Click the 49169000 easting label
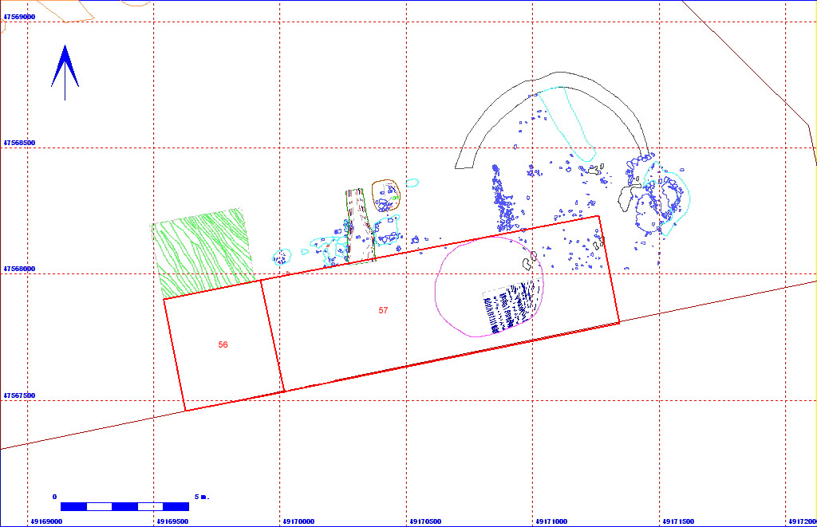 coord(46,521)
